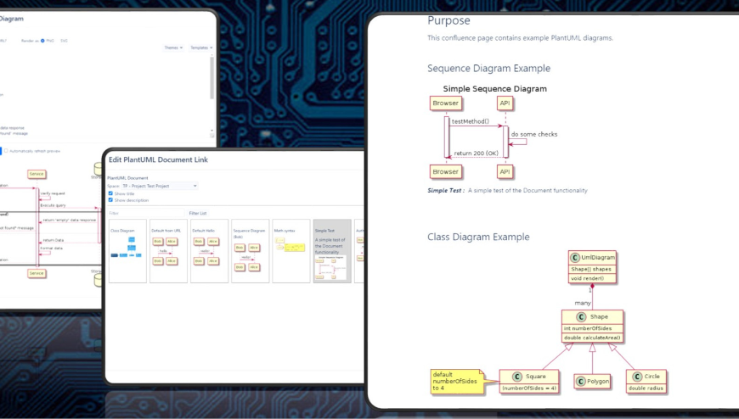Expand the Space selector dropdown

point(159,186)
